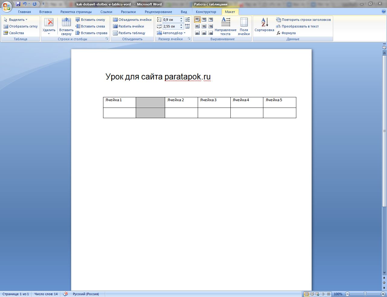Image resolution: width=387 pixels, height=297 pixels.
Task: Select the Рассылки tab
Action: pos(128,12)
